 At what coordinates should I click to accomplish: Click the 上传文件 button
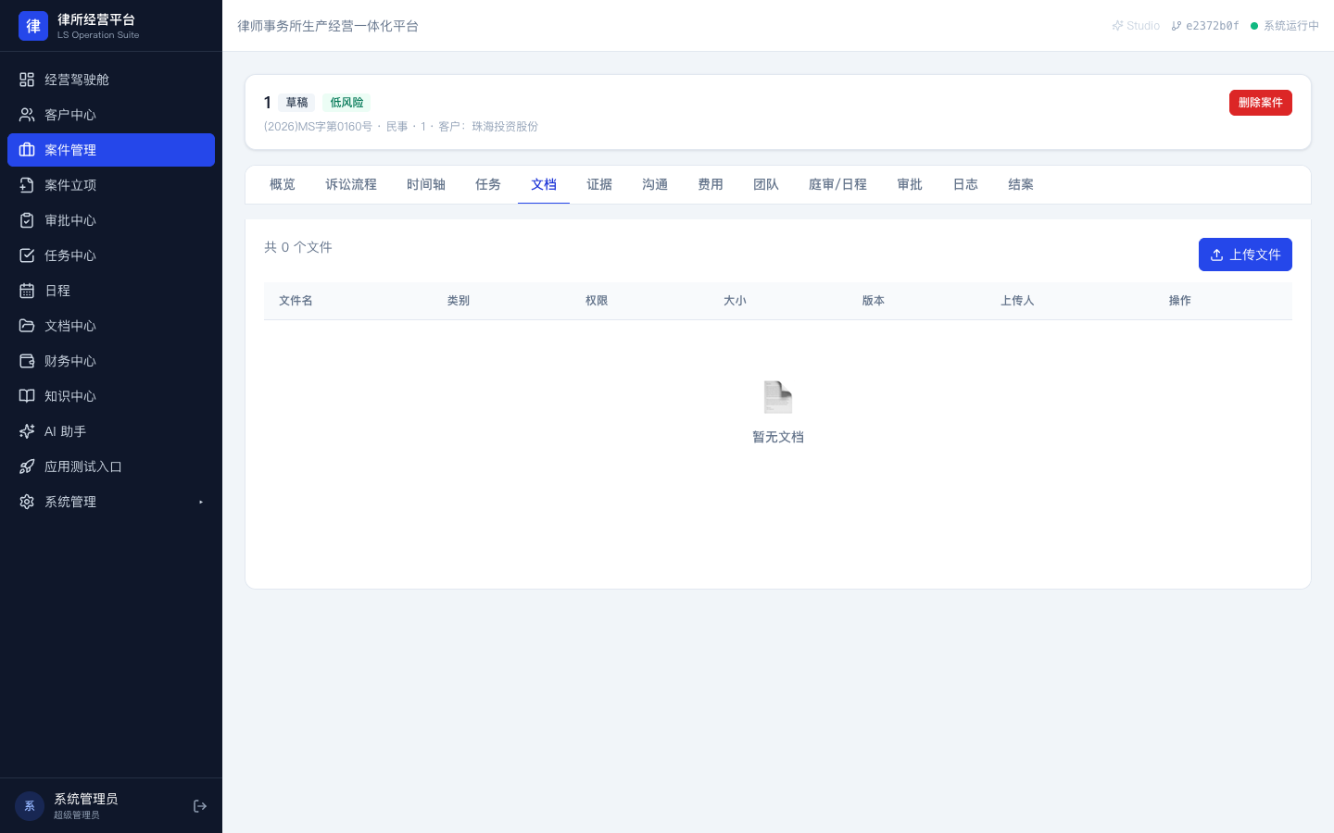coord(1245,255)
